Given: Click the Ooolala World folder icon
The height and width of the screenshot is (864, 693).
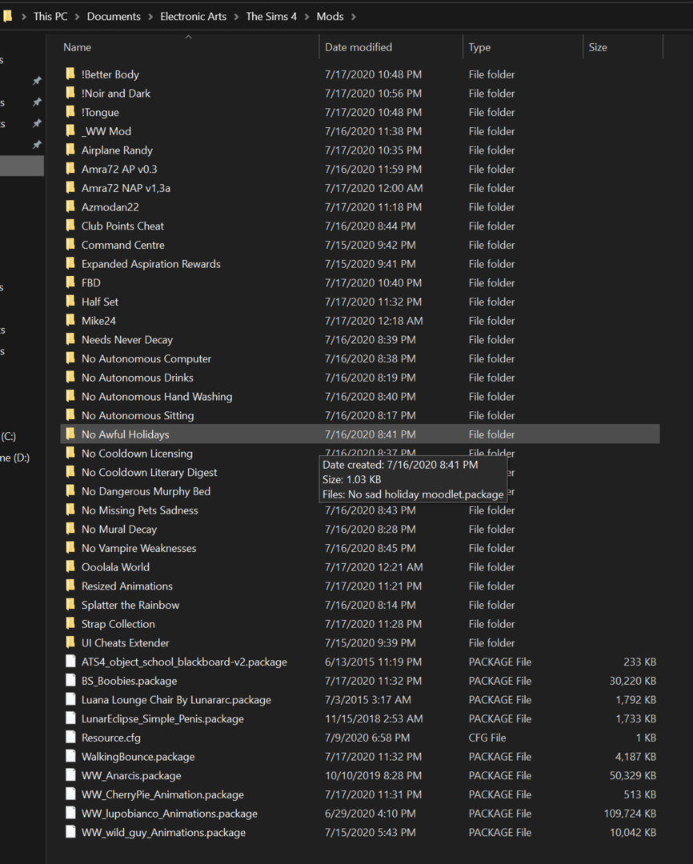Looking at the screenshot, I should pyautogui.click(x=70, y=566).
